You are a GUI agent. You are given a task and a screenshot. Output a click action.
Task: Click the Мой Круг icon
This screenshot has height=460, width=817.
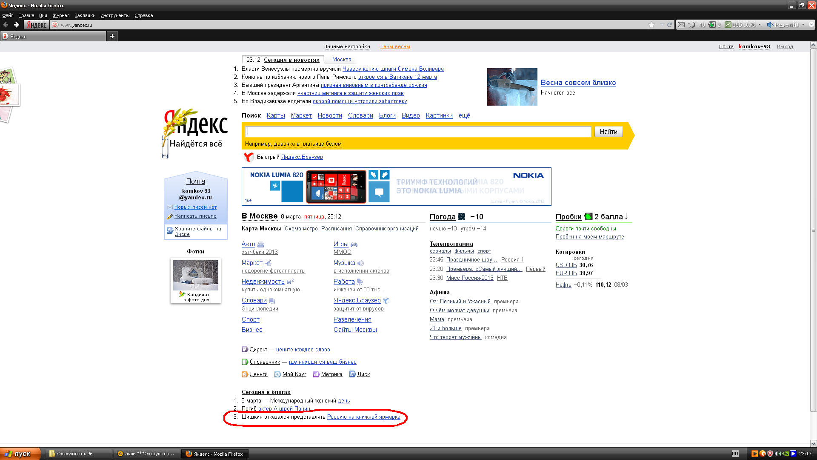pyautogui.click(x=277, y=374)
